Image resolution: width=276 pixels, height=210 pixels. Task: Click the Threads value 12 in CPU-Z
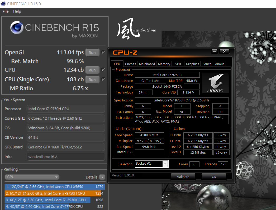coord(223,164)
